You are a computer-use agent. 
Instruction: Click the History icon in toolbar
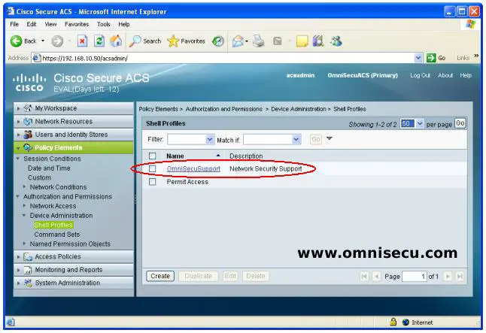[x=218, y=41]
